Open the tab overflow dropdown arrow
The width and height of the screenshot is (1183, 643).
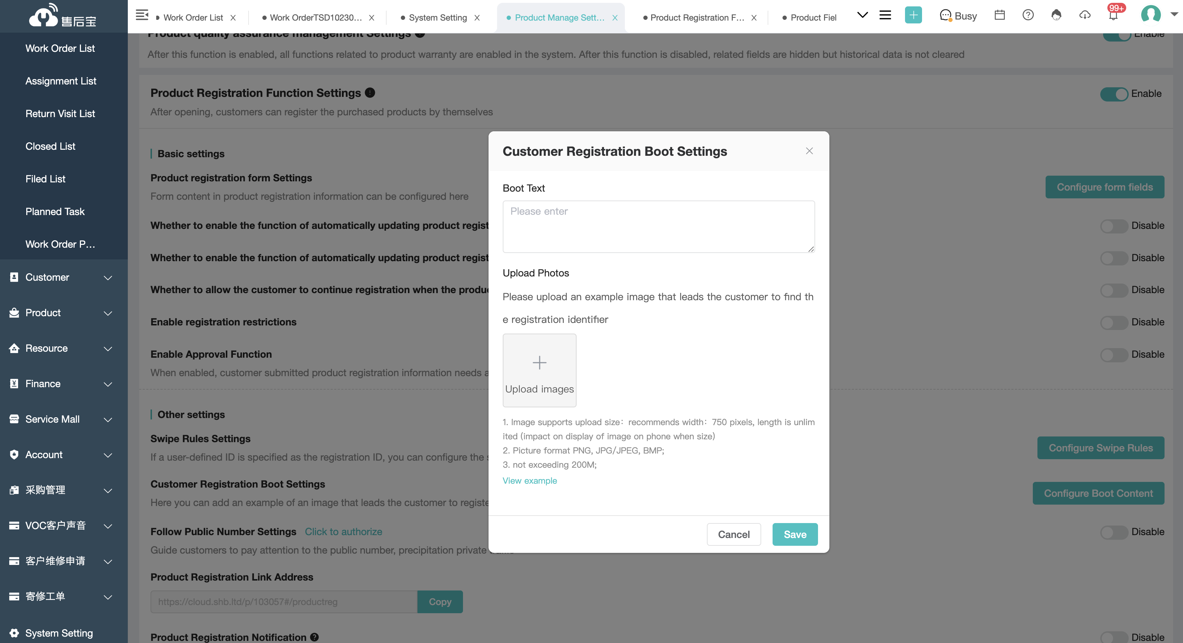(x=862, y=15)
